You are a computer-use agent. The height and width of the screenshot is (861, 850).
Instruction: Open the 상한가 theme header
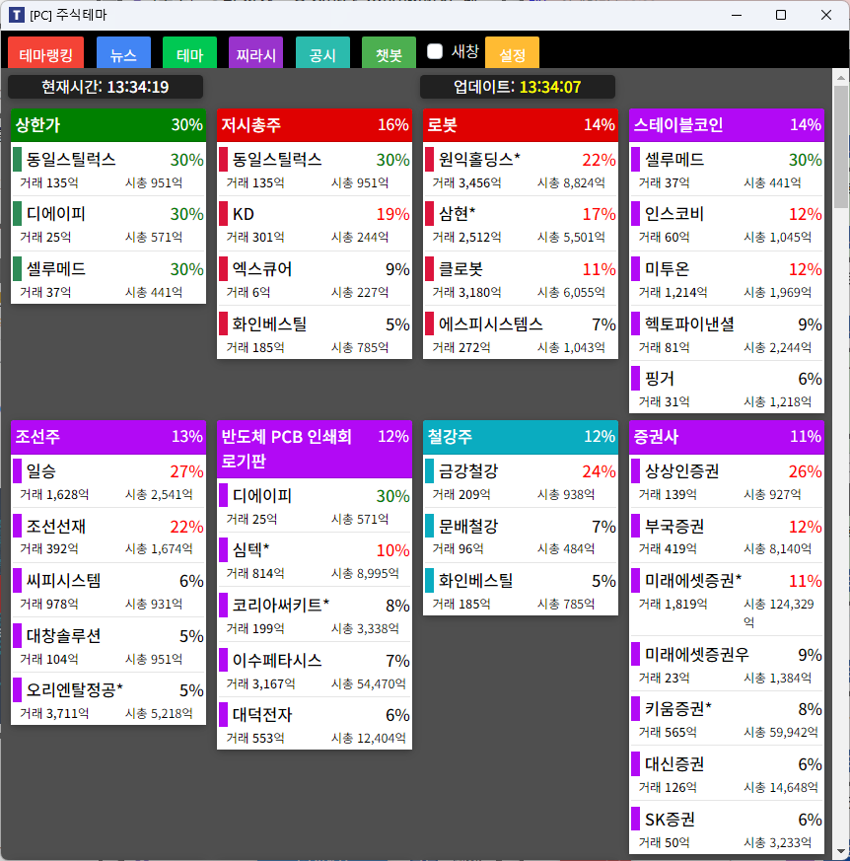(108, 125)
